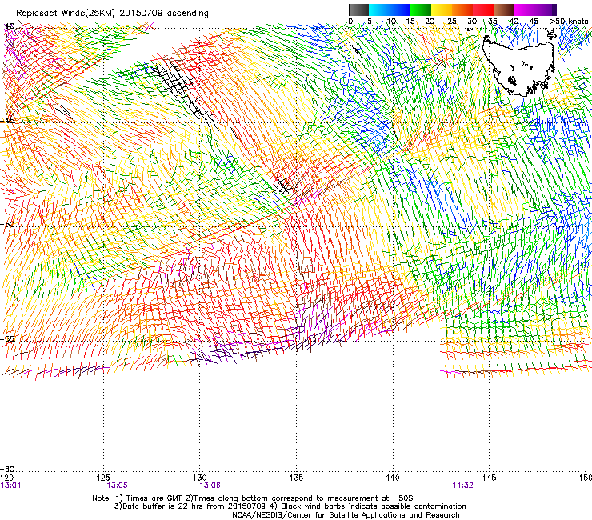Click the 13:06 pass time label
The width and height of the screenshot is (592, 520).
pos(210,486)
